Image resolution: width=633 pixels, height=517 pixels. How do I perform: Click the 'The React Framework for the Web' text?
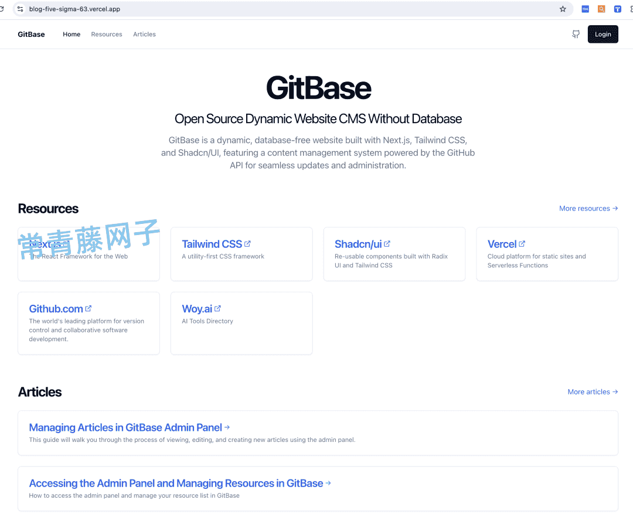[x=79, y=256]
